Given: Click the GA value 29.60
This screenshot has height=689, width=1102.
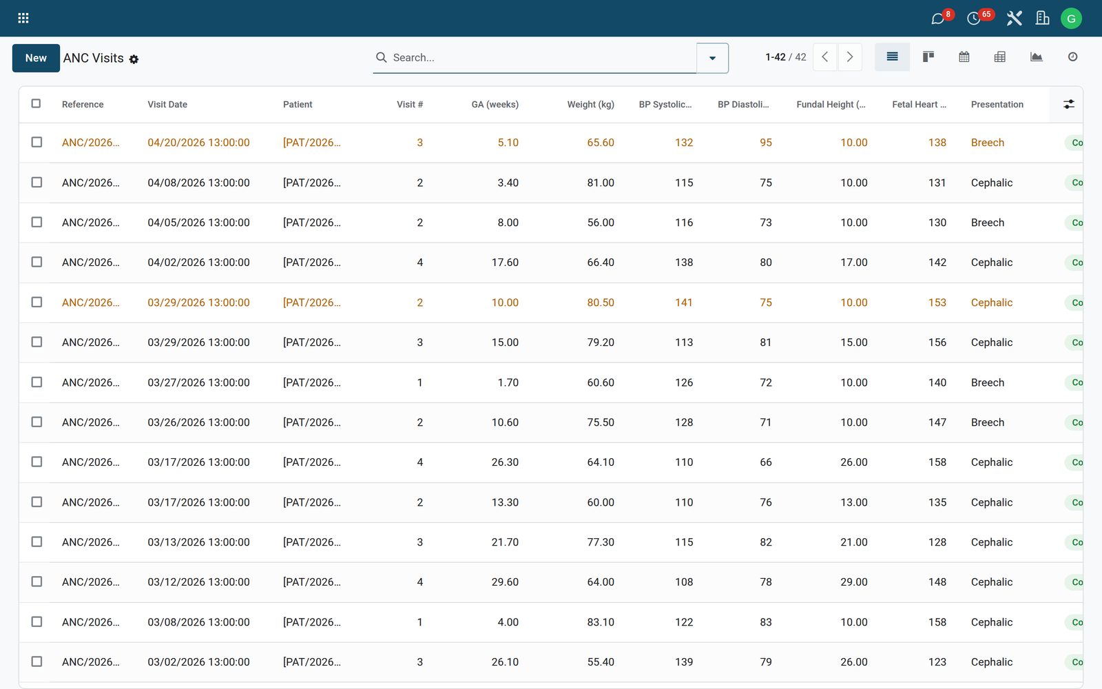Looking at the screenshot, I should (505, 582).
